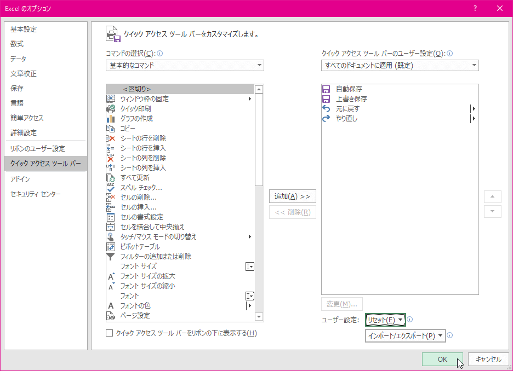The width and height of the screenshot is (513, 371).
Task: Select the タッチ/マウス モードの切り替え icon
Action: pyautogui.click(x=111, y=237)
